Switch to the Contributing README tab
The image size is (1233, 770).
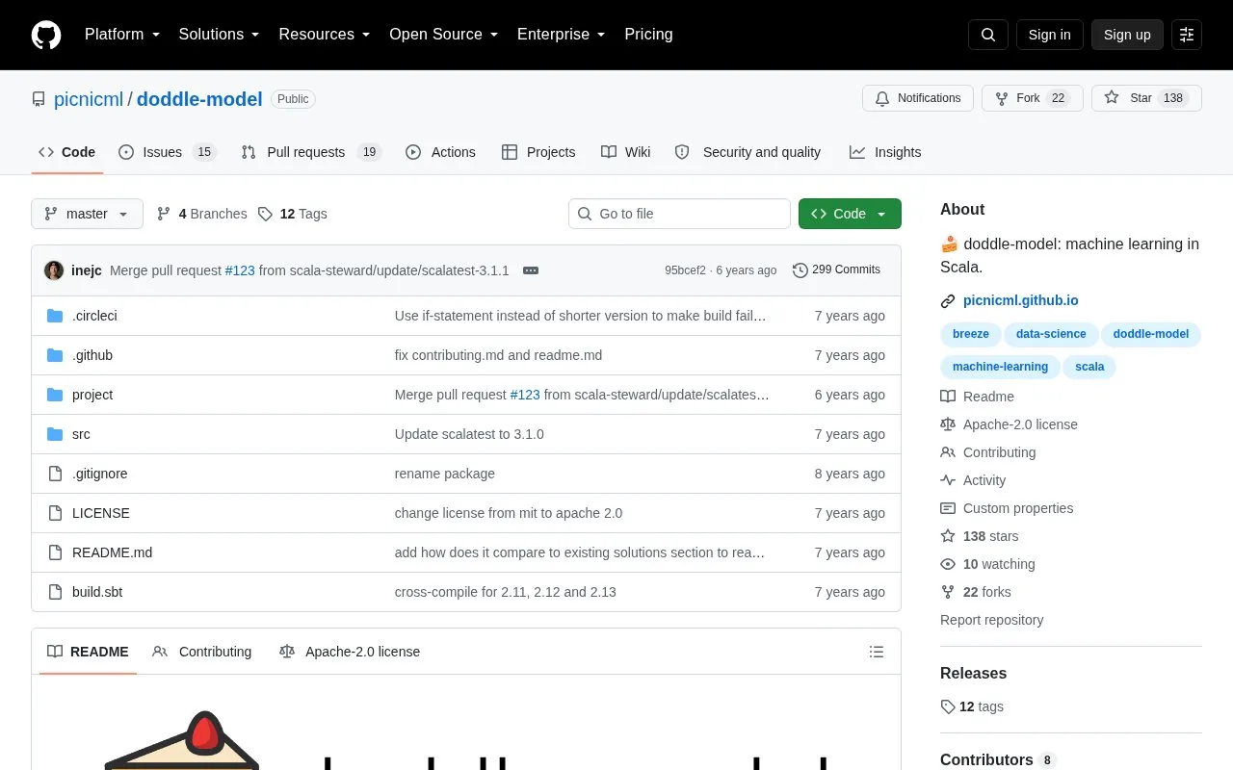coord(202,652)
